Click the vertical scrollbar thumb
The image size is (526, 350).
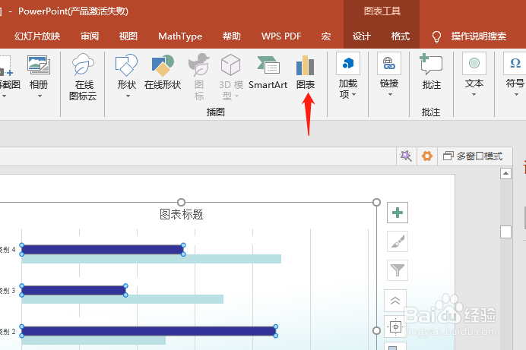[505, 232]
